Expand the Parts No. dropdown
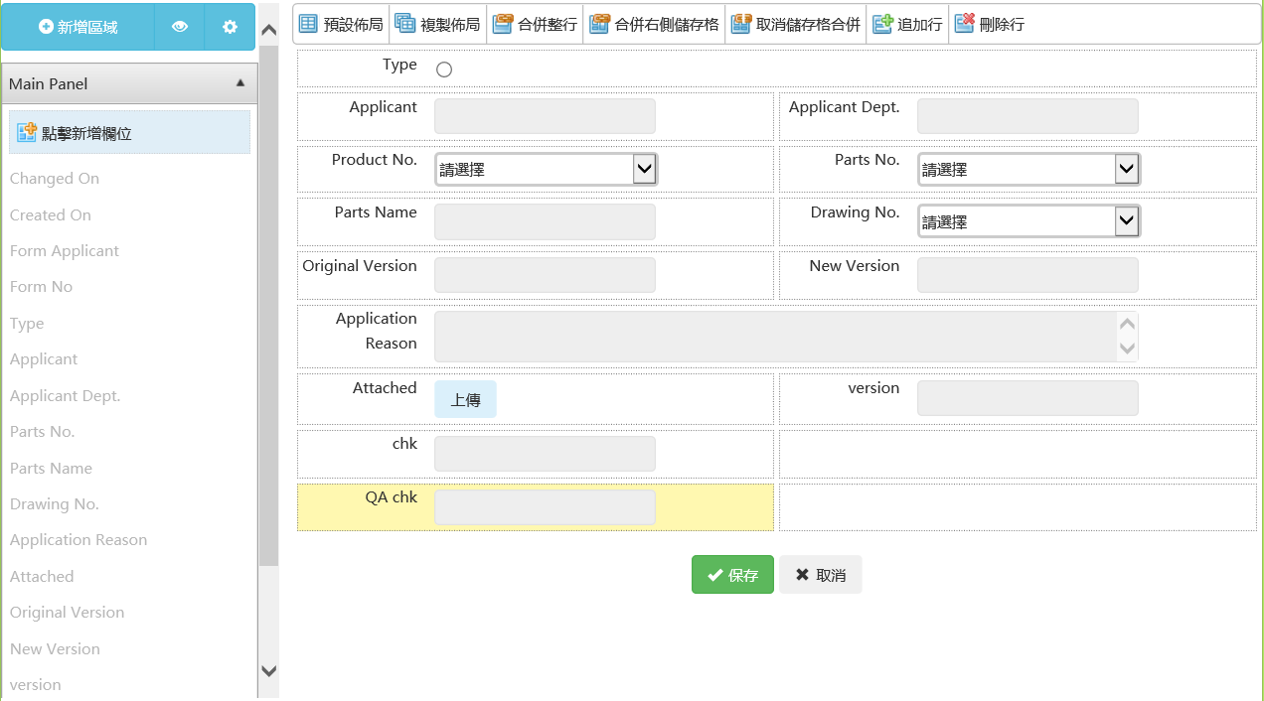This screenshot has height=701, width=1264. pos(1028,170)
